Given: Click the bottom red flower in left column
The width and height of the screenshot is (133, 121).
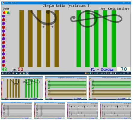Looking at the screenshot, I should [4, 65].
